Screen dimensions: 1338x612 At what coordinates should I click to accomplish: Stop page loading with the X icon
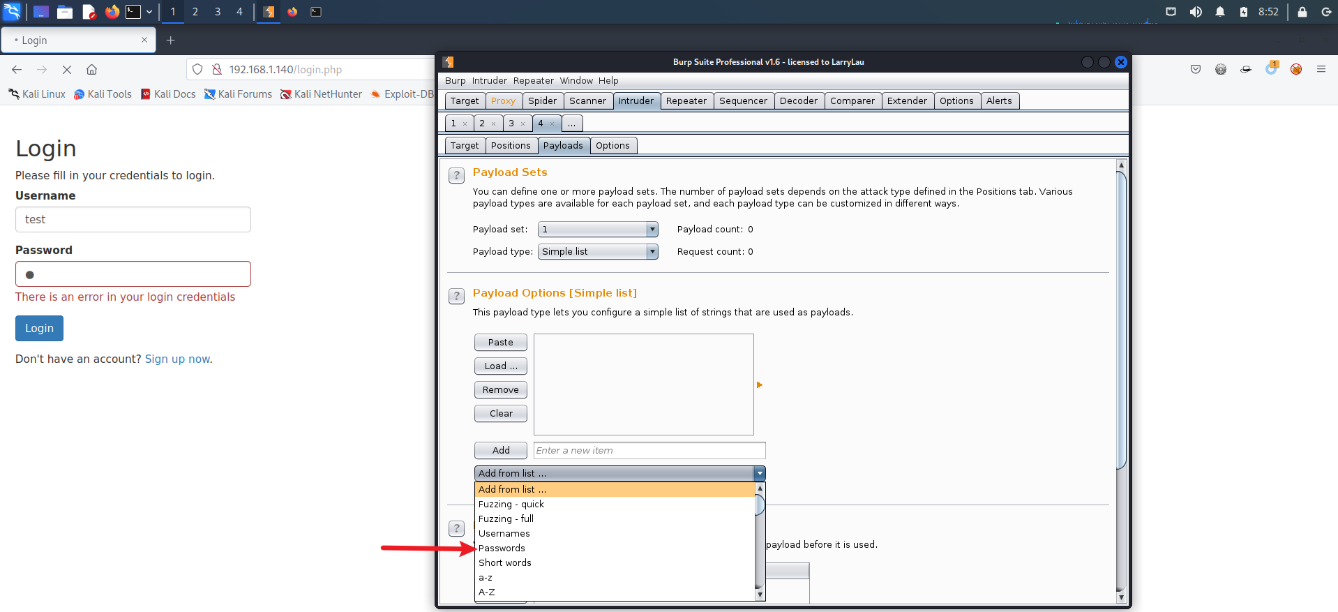pyautogui.click(x=67, y=70)
